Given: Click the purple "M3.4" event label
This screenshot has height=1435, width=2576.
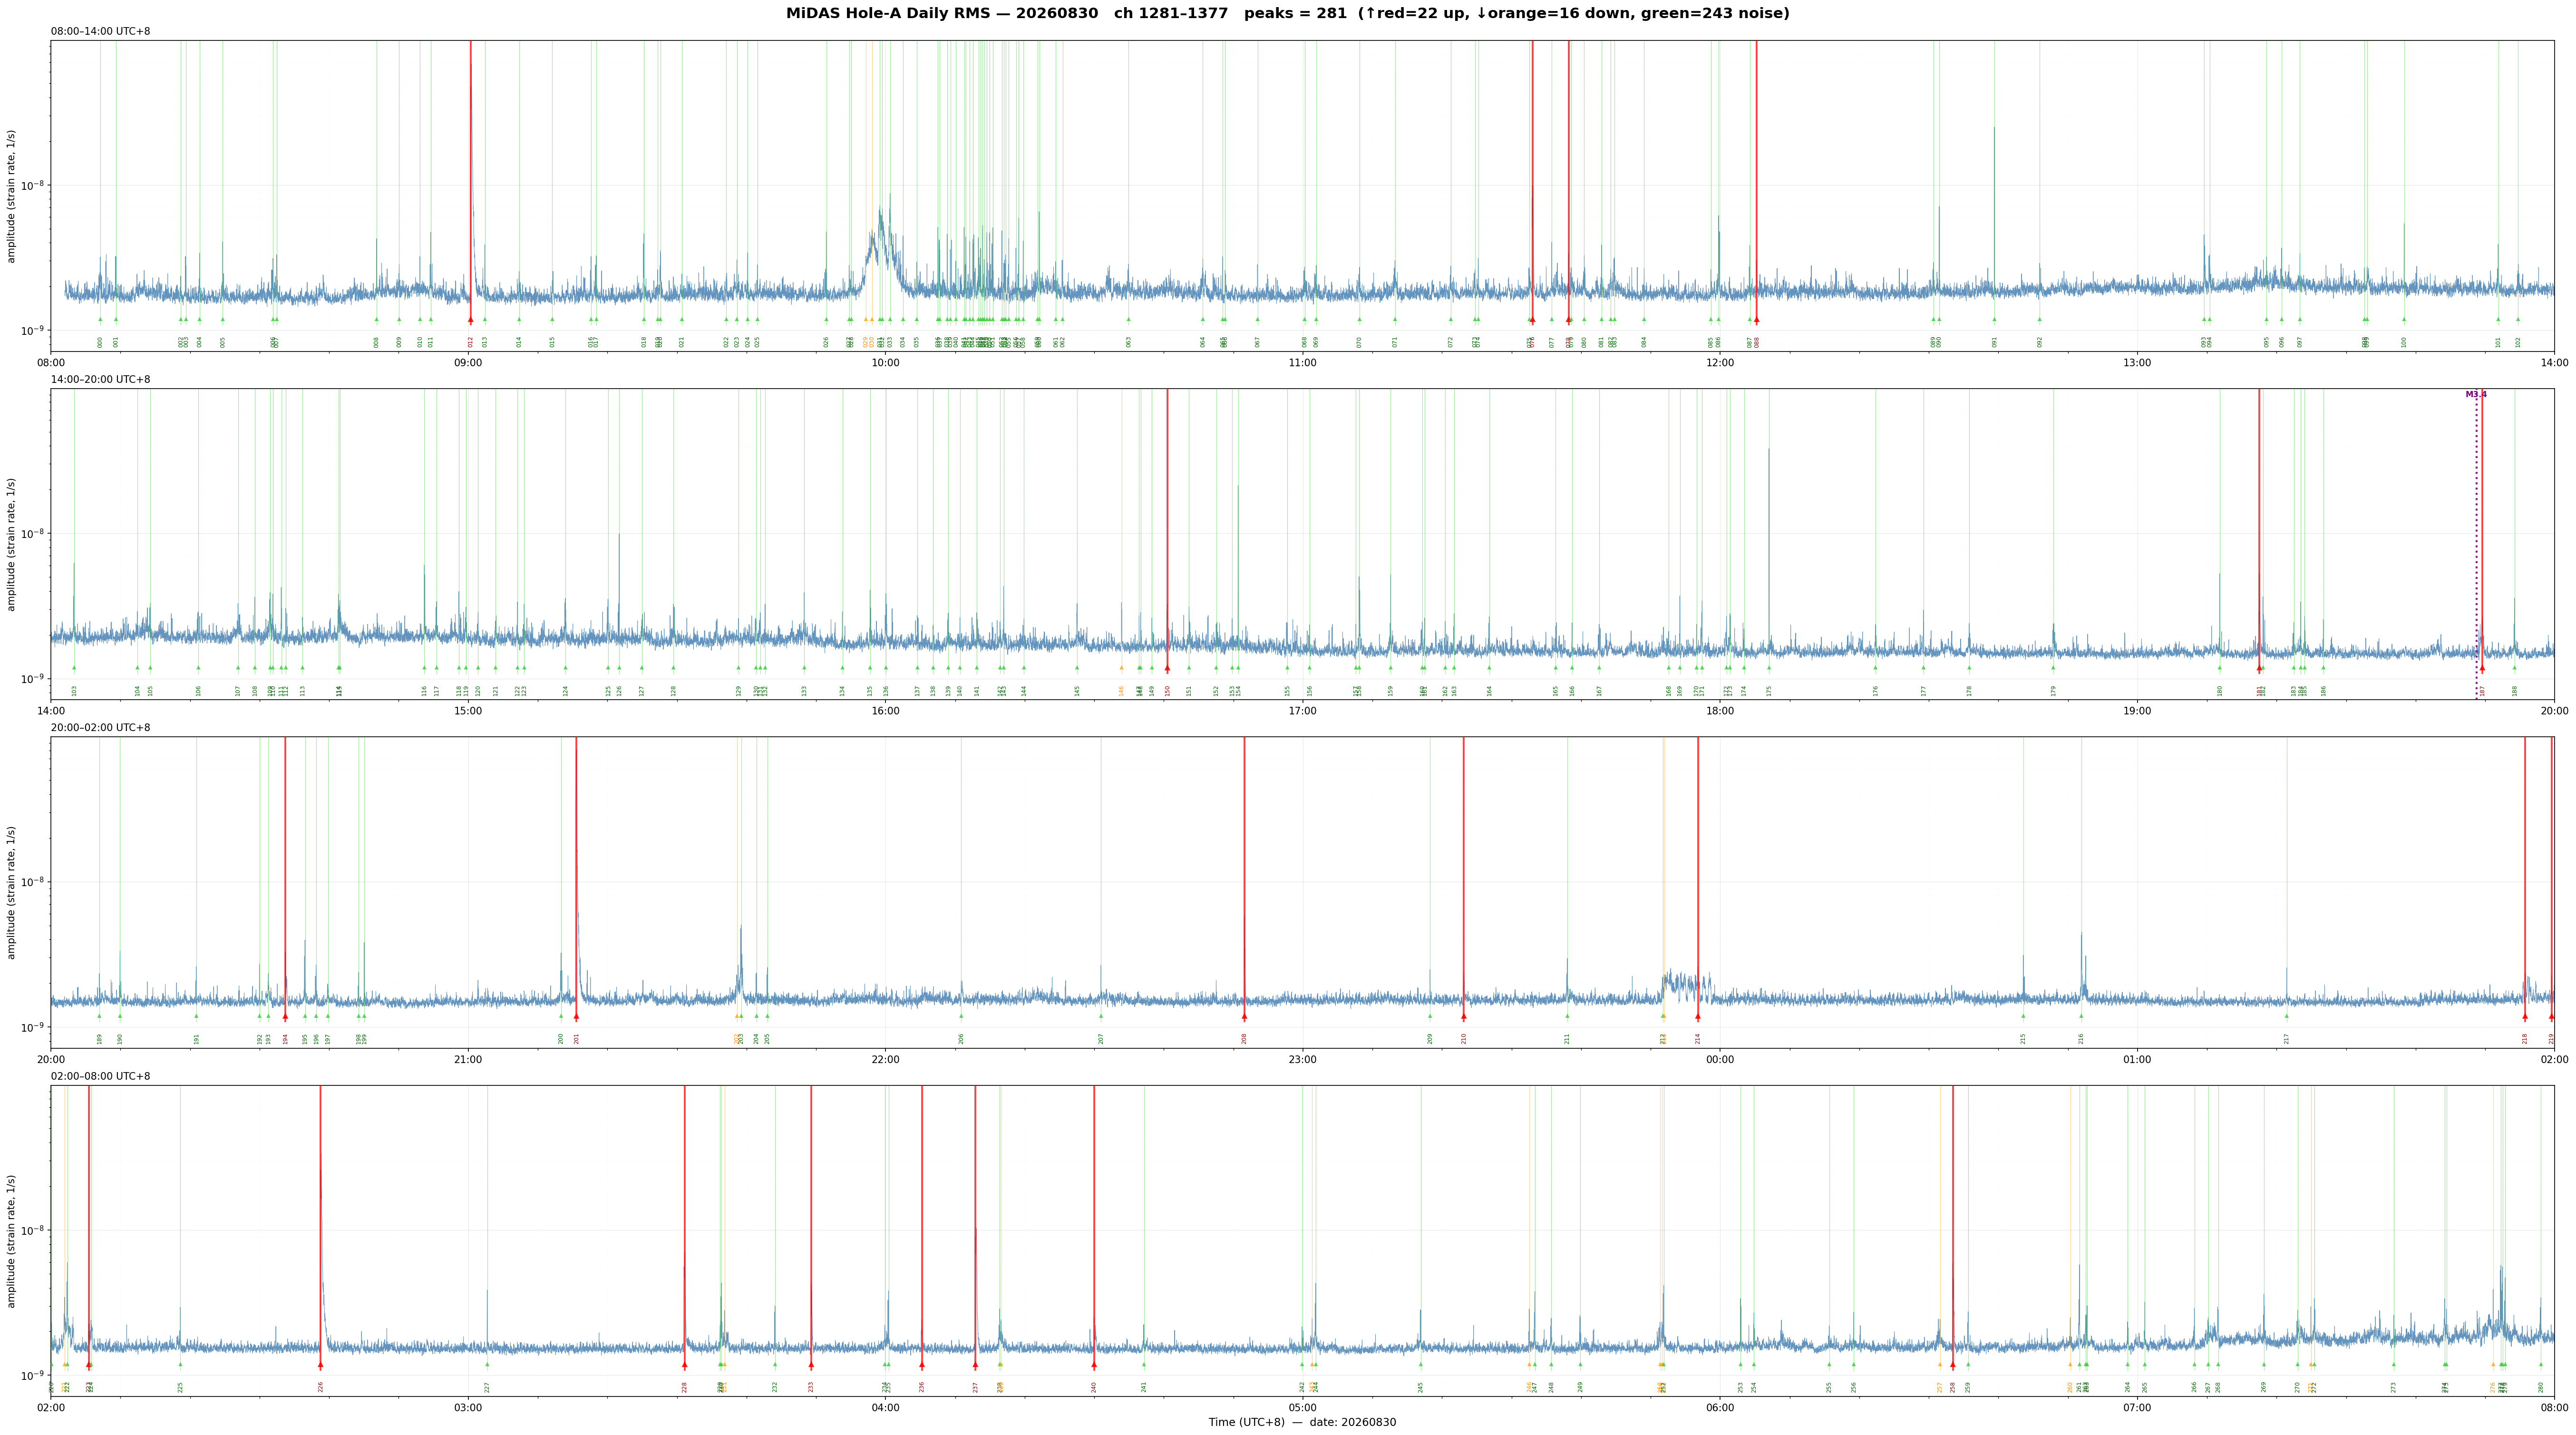Looking at the screenshot, I should 2476,395.
